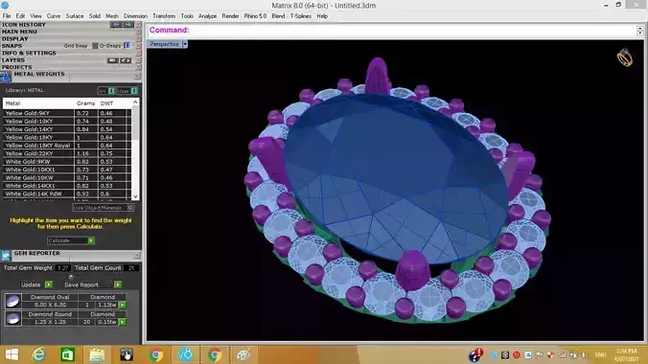This screenshot has height=364, width=648.
Task: Open Internet Explorer from taskbar
Action: 39,354
